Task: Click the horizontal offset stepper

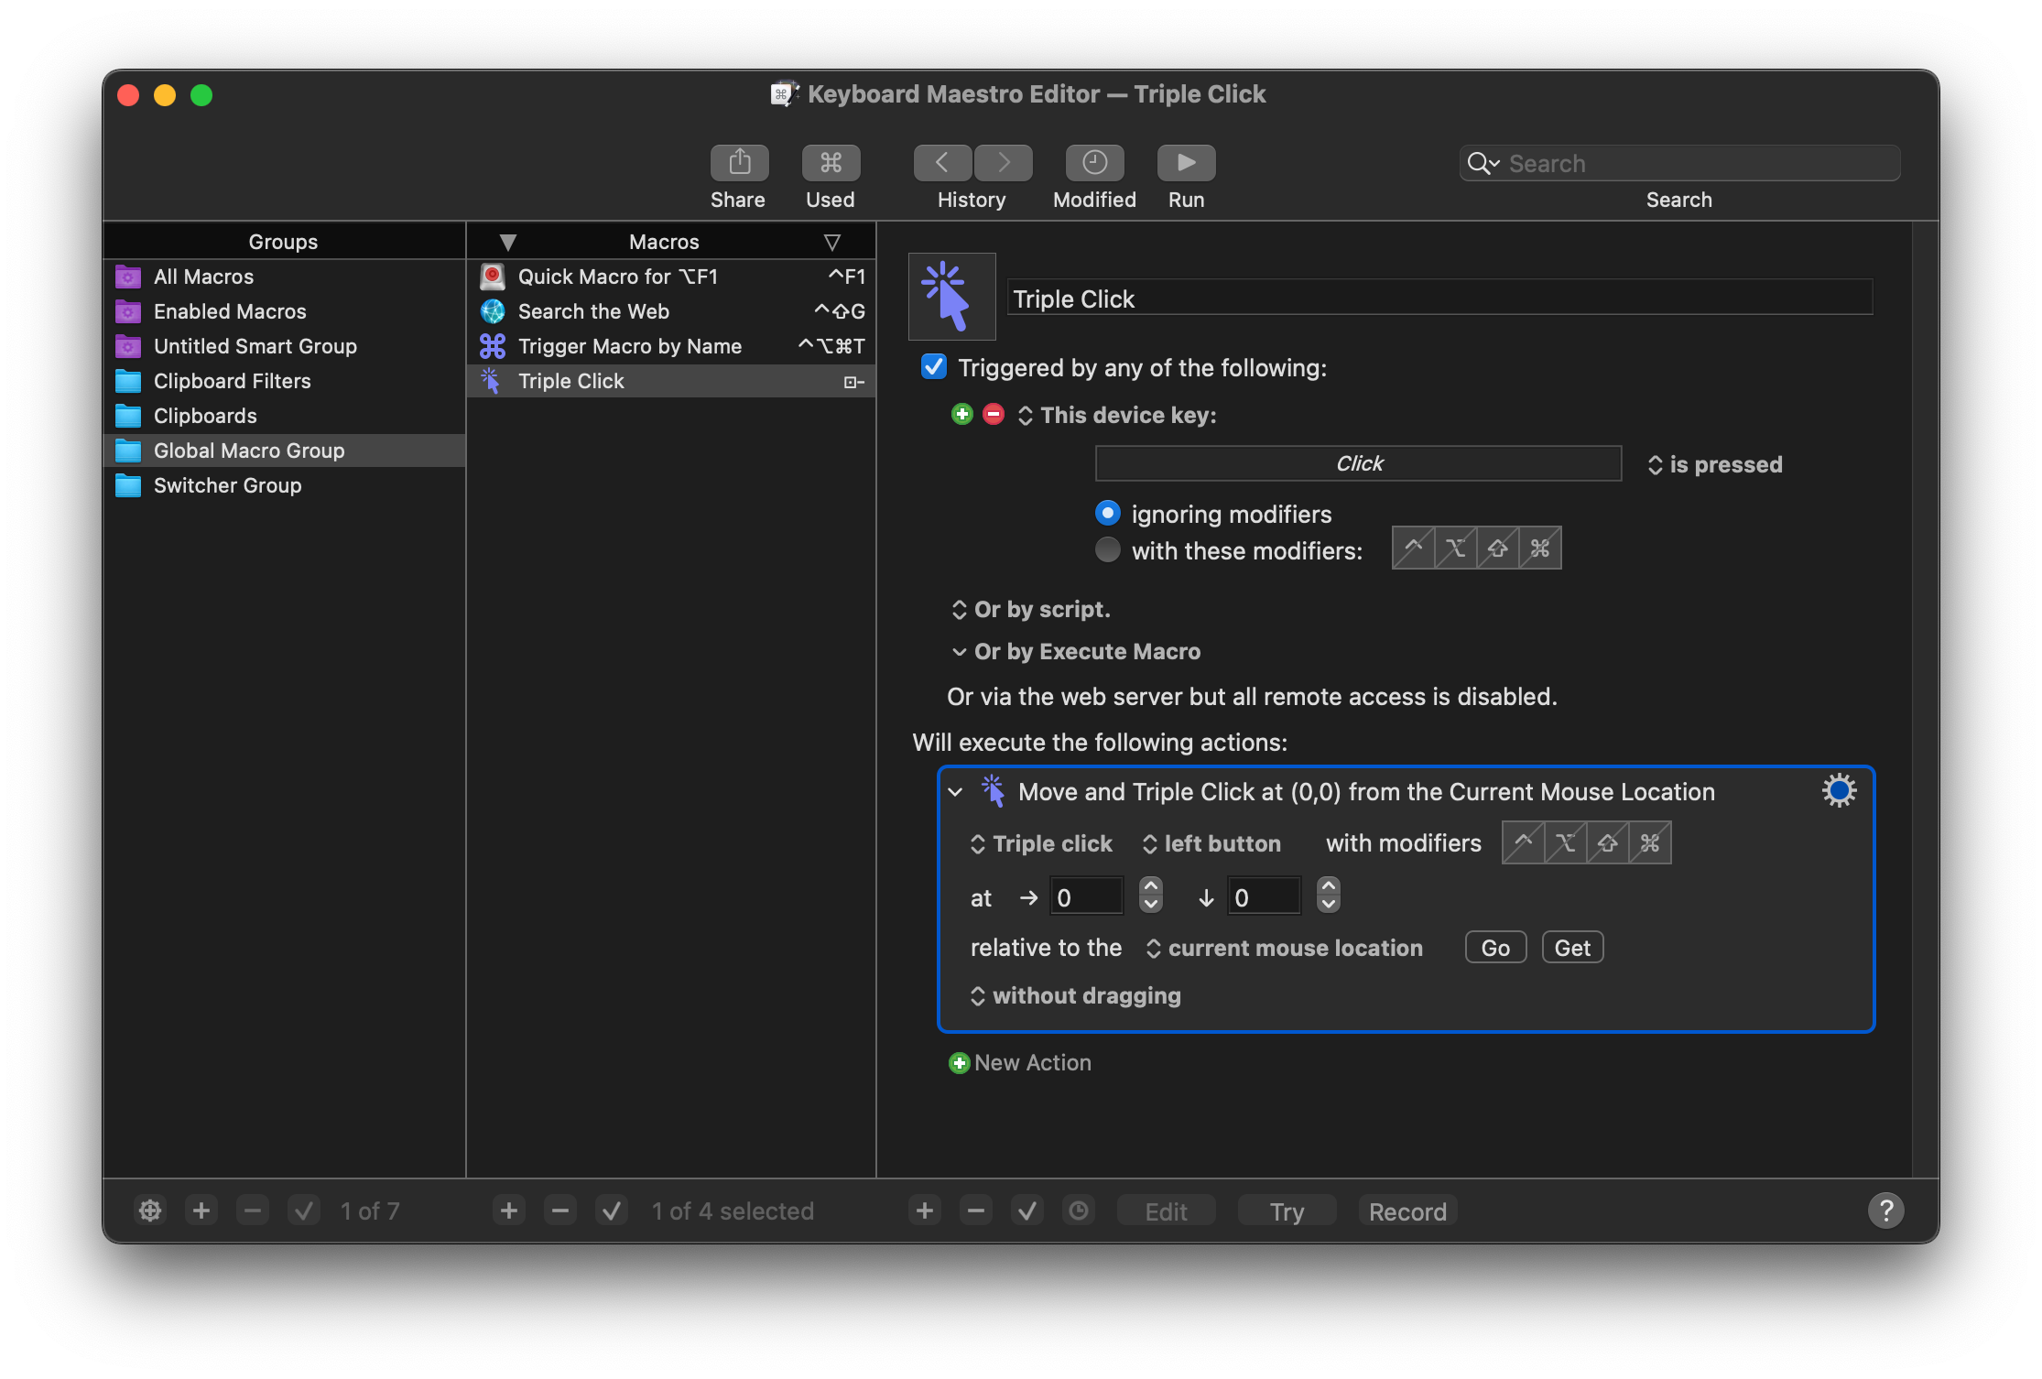Action: point(1151,896)
